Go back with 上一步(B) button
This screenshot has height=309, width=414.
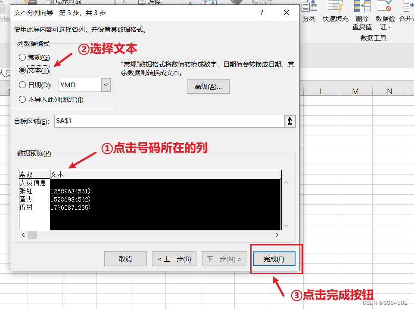point(174,259)
